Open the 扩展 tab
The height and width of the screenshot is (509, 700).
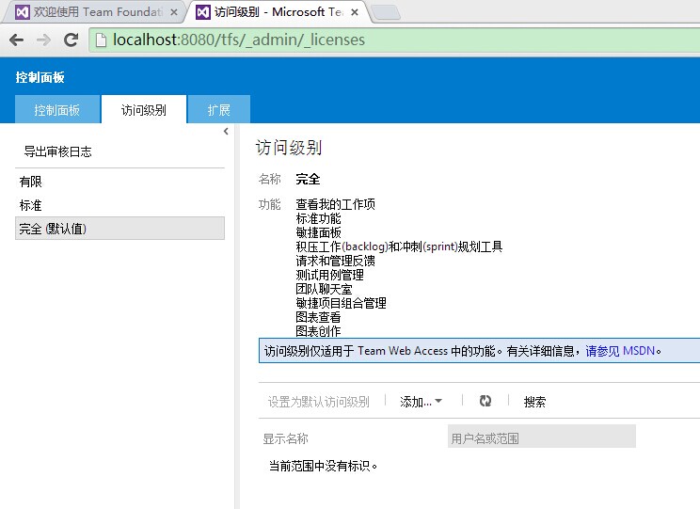[x=218, y=109]
